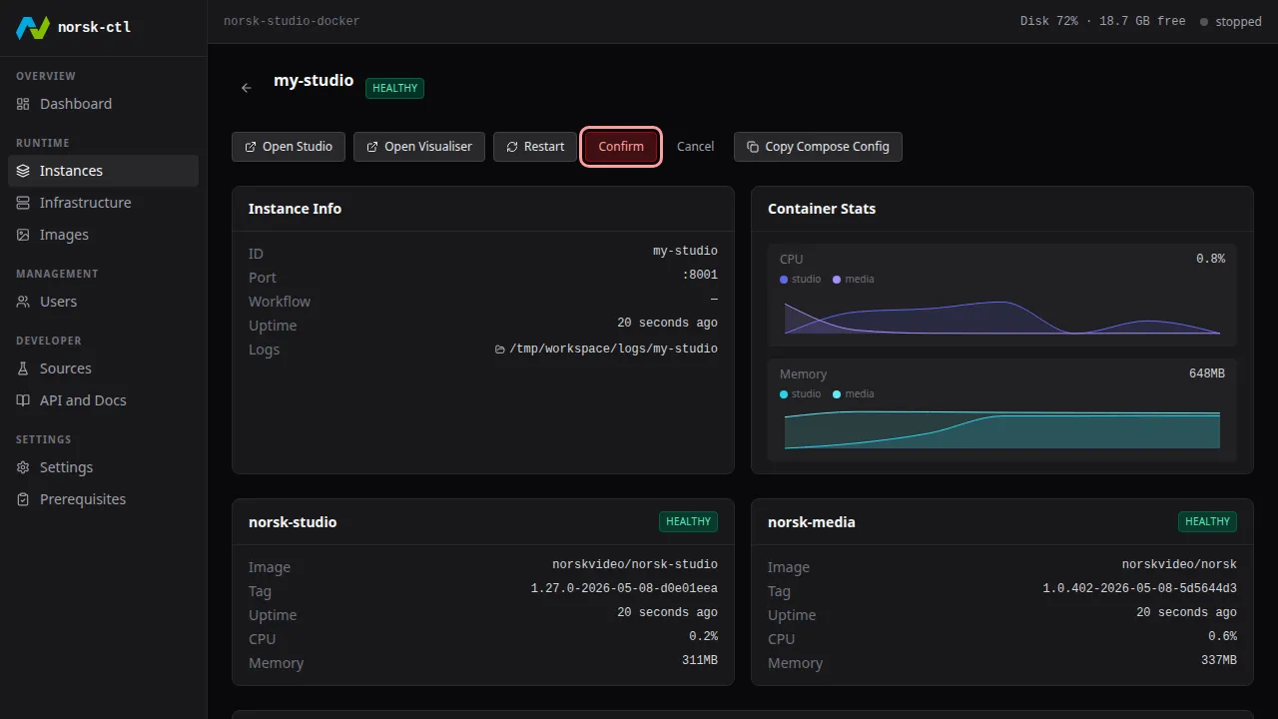Screen dimensions: 1278x719
Task: Toggle the media series in Memory legend
Action: coord(854,394)
